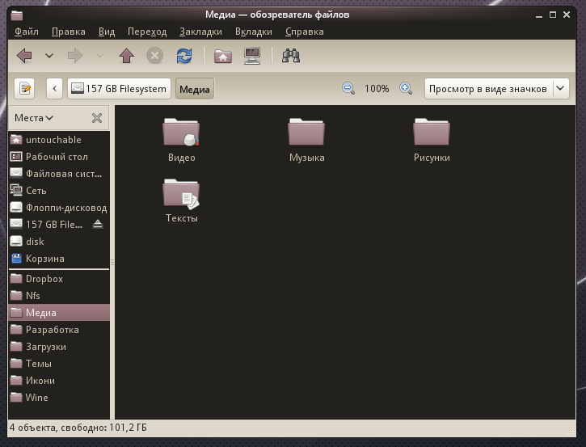
Task: Close the sidebar panel
Action: 97,118
